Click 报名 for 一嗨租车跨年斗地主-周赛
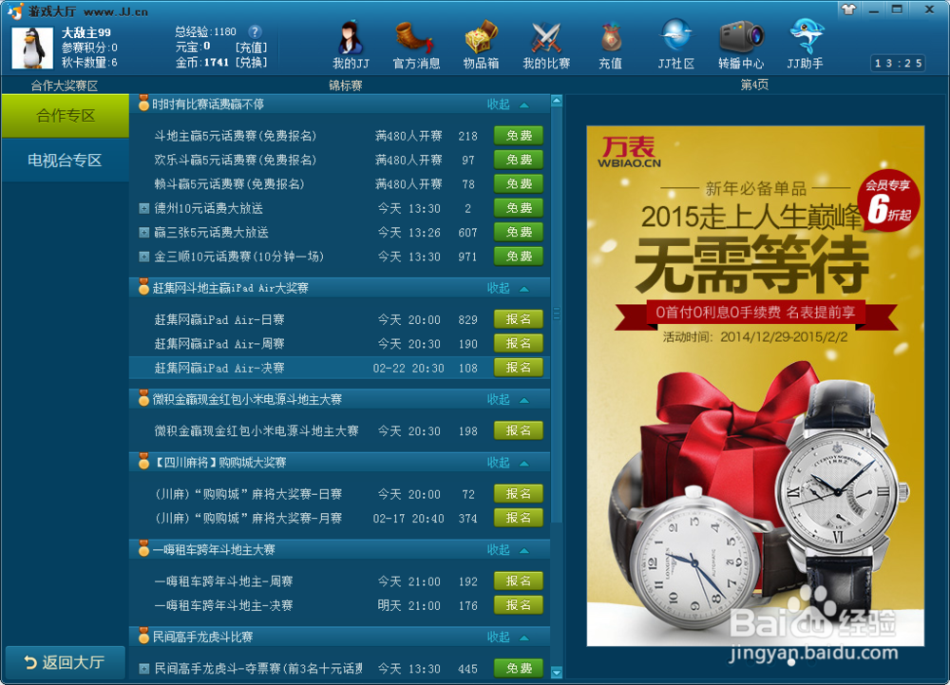Image resolution: width=950 pixels, height=685 pixels. [519, 580]
